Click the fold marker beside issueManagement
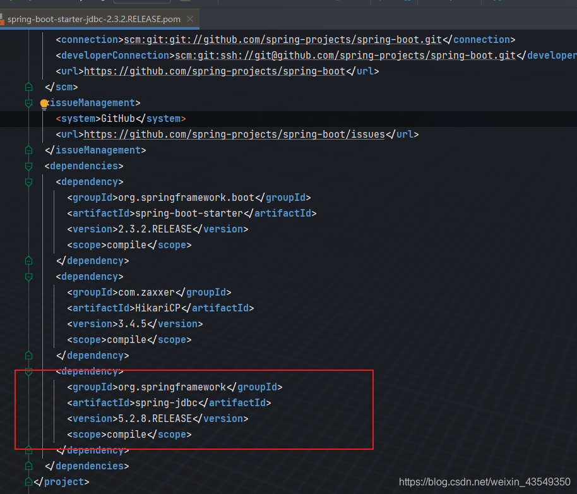Viewport: 577px width, 494px height. (28, 102)
